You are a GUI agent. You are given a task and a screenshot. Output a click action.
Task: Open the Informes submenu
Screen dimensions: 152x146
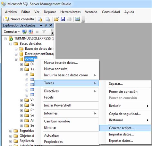66,113
